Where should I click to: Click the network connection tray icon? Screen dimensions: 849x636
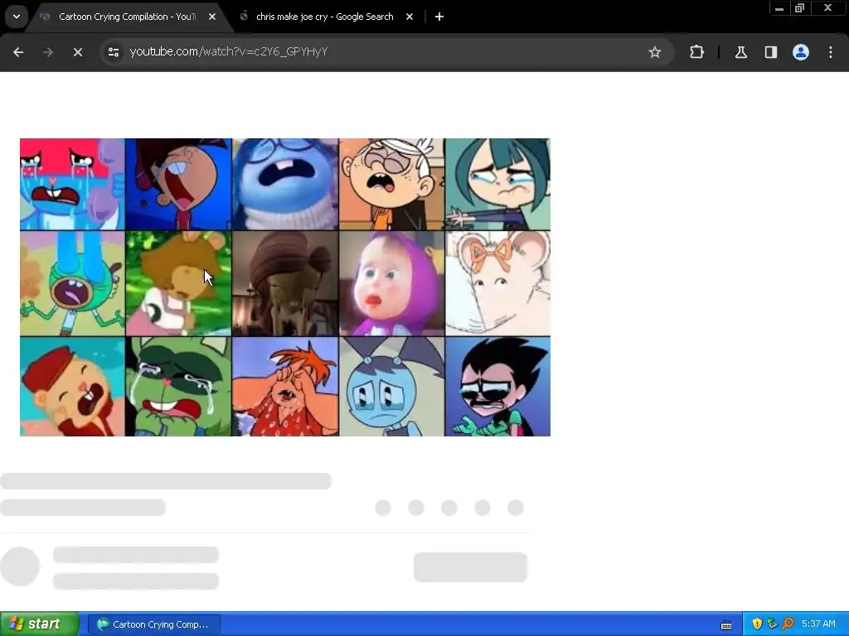772,624
